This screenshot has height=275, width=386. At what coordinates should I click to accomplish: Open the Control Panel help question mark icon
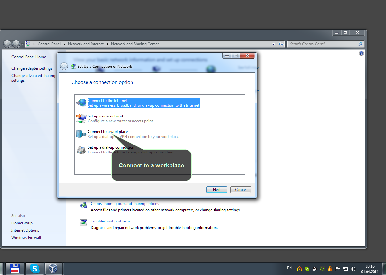361,53
